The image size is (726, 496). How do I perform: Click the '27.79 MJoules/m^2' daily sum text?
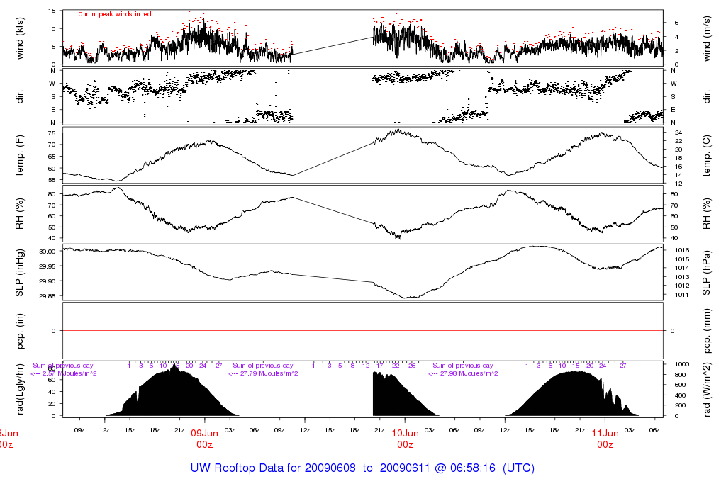click(270, 374)
